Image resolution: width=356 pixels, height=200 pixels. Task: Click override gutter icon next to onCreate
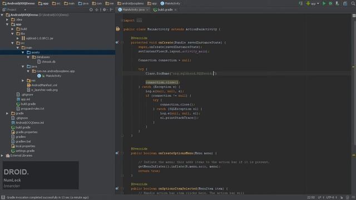pos(117,42)
